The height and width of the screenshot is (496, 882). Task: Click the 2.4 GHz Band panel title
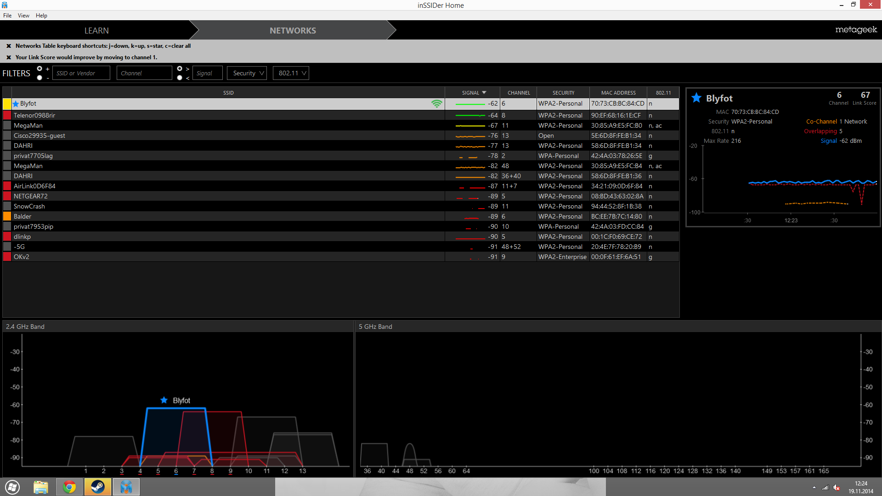25,327
